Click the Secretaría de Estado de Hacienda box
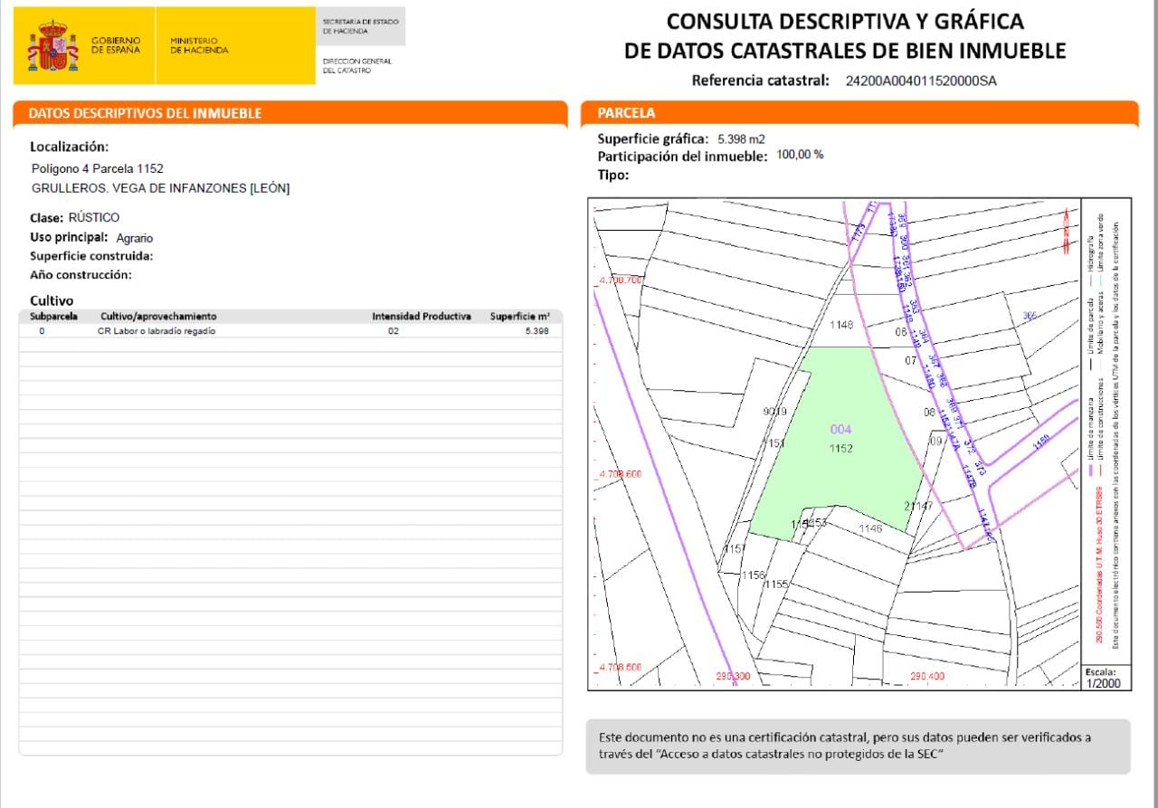 click(360, 26)
